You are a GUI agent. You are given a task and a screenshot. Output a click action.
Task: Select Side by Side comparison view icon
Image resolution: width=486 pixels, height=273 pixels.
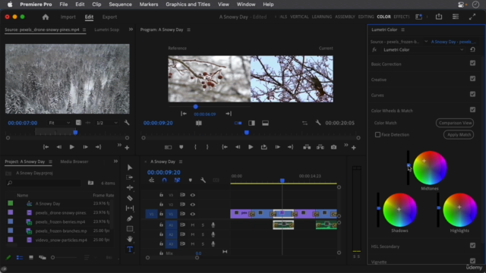click(238, 123)
